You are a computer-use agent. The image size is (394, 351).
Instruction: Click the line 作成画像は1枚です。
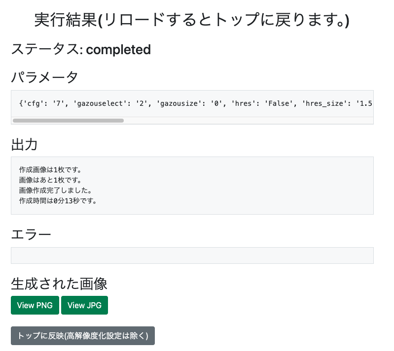click(50, 170)
